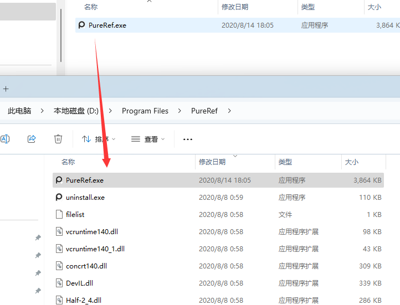This screenshot has height=305, width=400.
Task: Sort by 类型 column in upper window
Action: (x=308, y=7)
